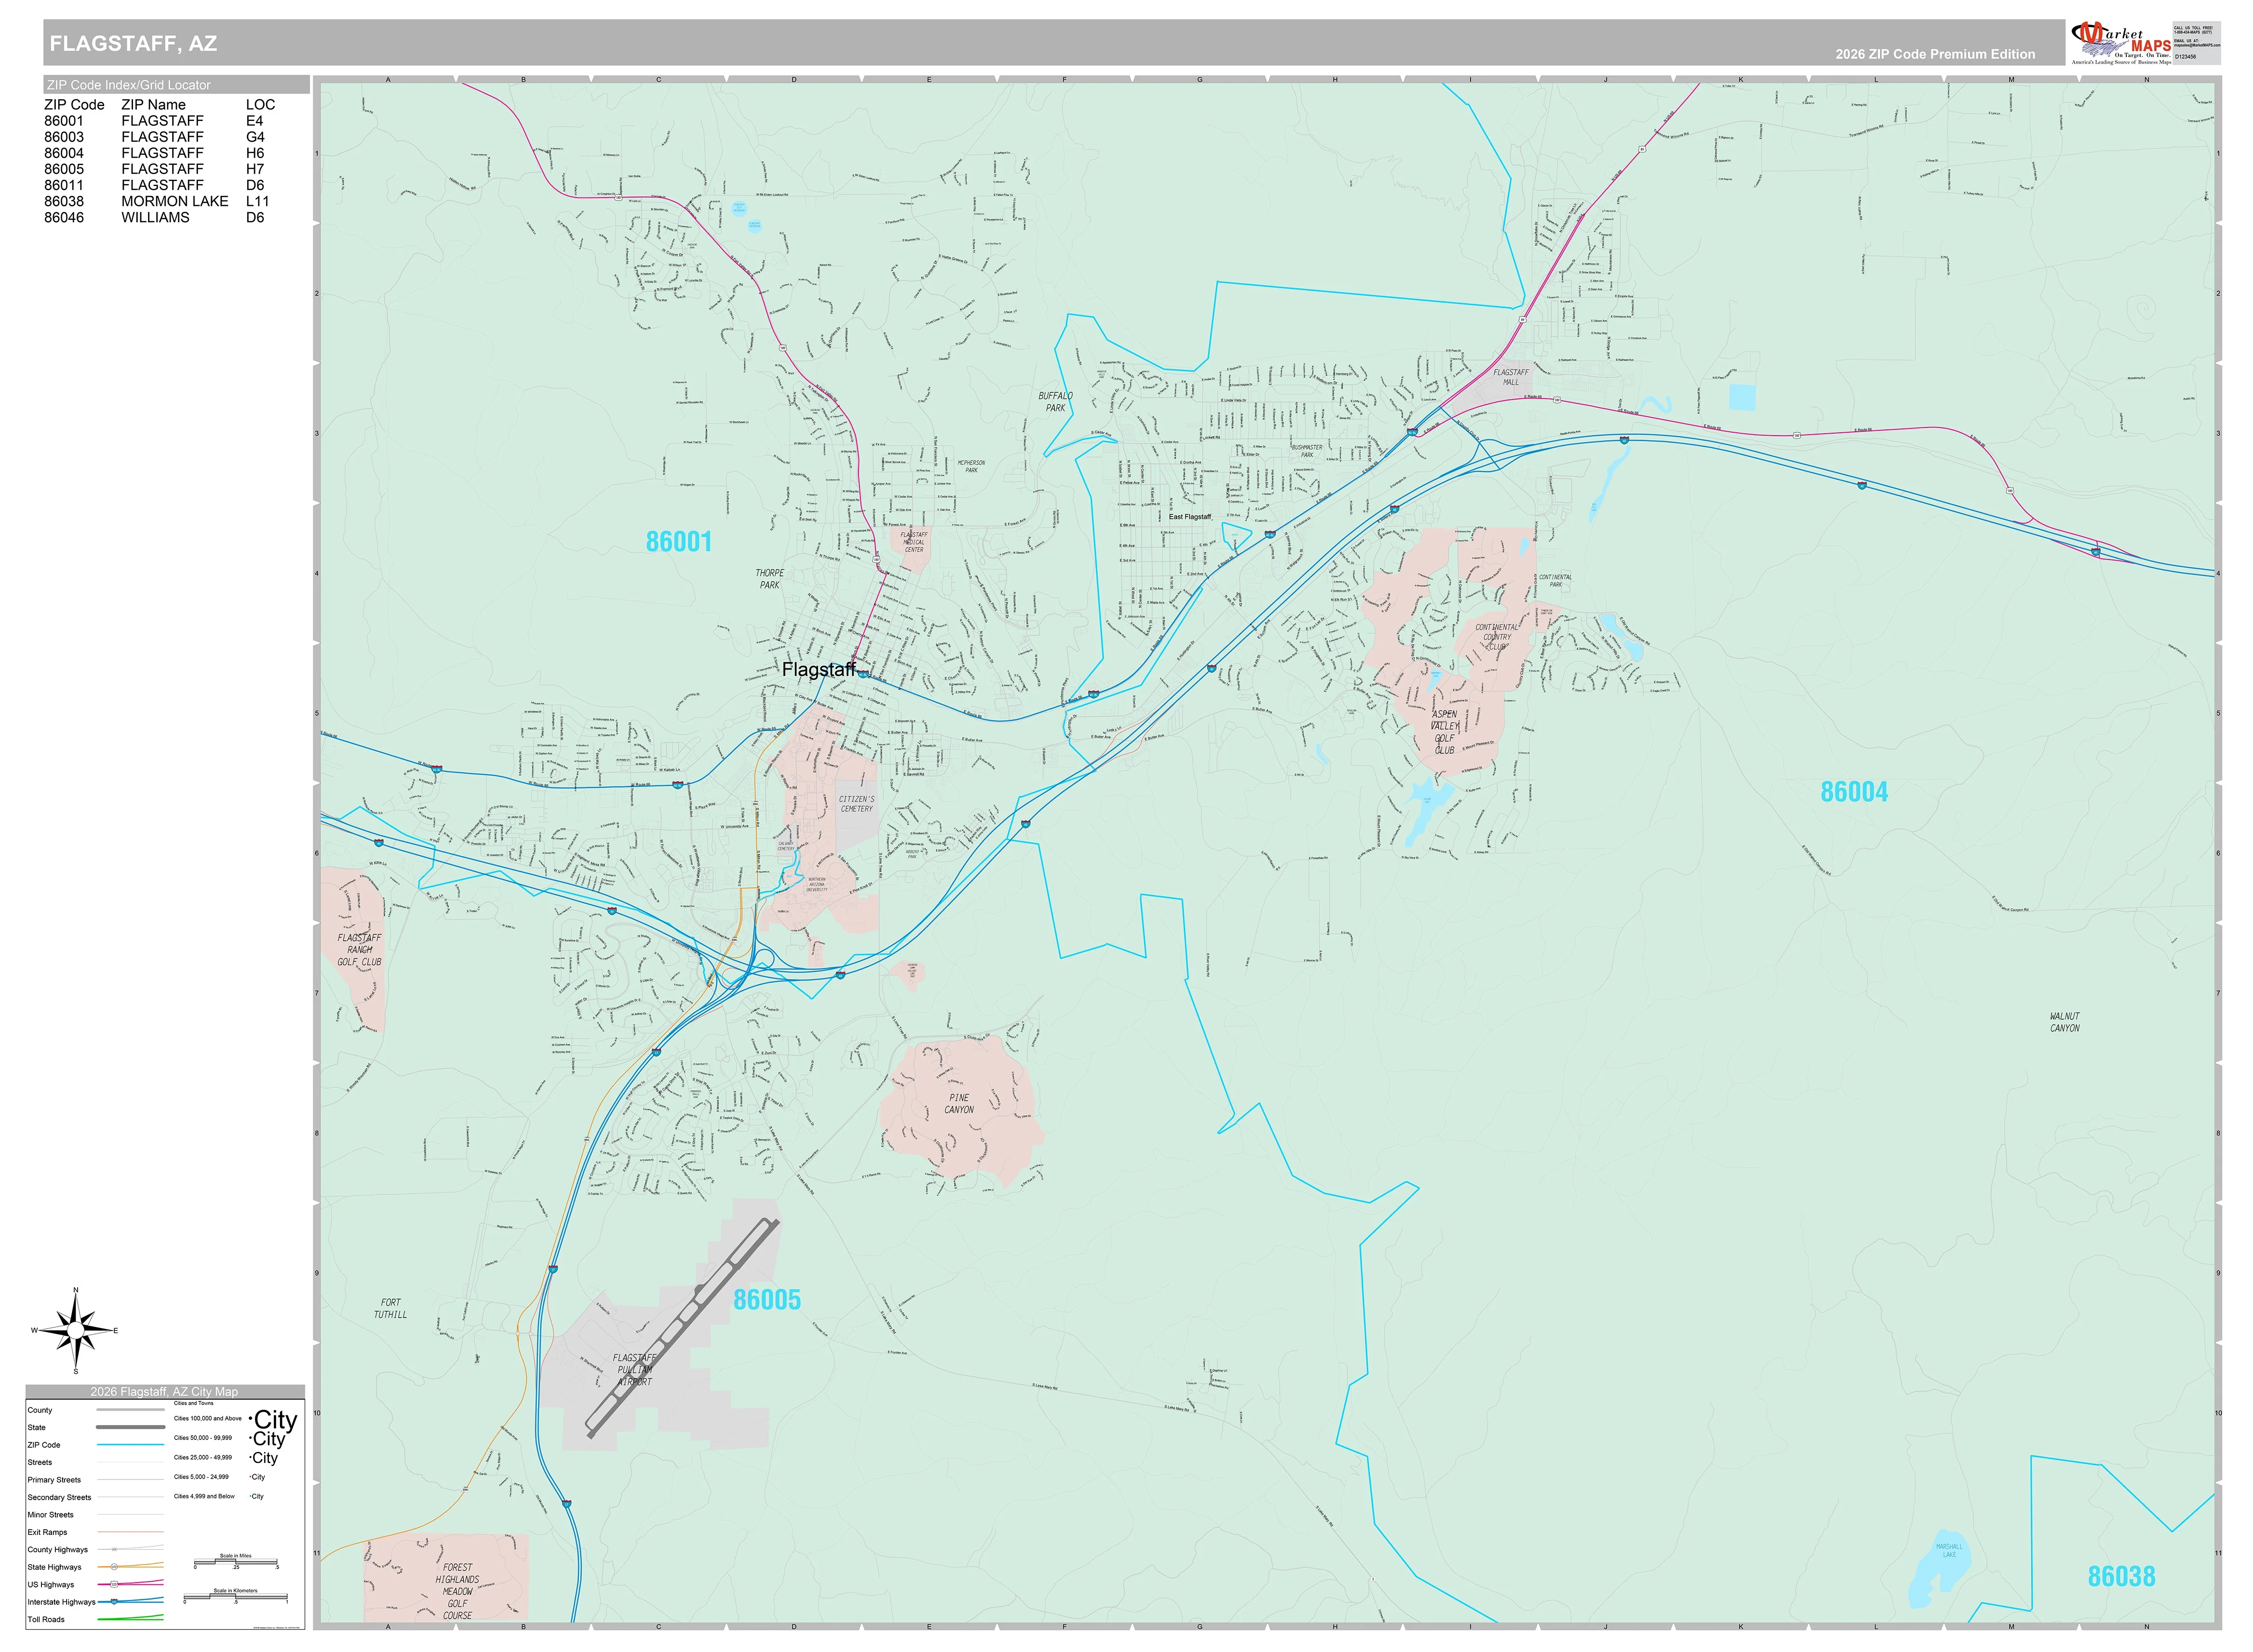The height and width of the screenshot is (1652, 2253).
Task: Click the airport runway symbol on map
Action: (x=681, y=1329)
